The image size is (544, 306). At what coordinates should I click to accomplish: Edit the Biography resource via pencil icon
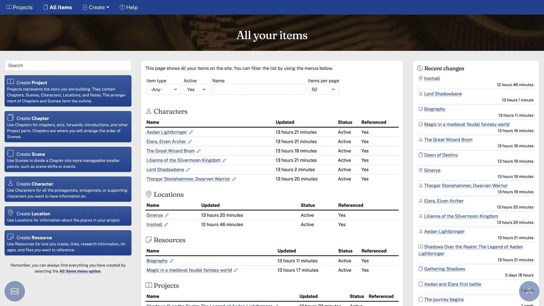171,261
